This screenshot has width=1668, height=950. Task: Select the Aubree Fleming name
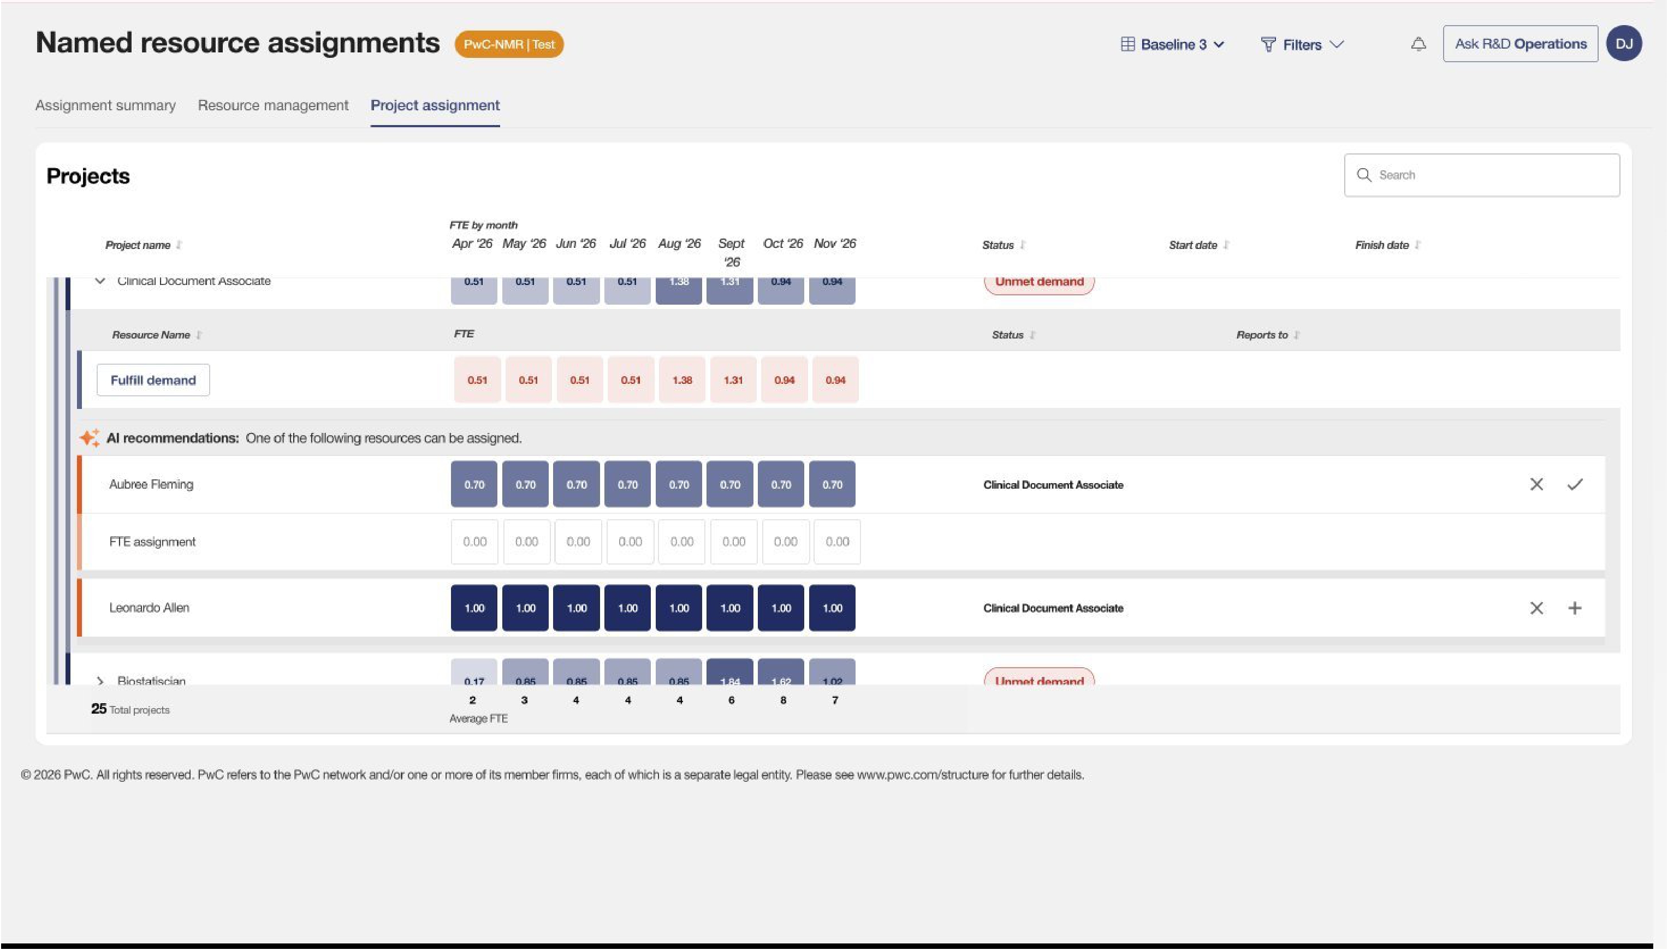click(x=151, y=484)
